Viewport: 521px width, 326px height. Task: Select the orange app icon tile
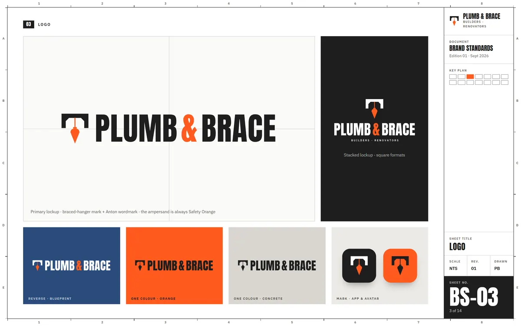(400, 266)
